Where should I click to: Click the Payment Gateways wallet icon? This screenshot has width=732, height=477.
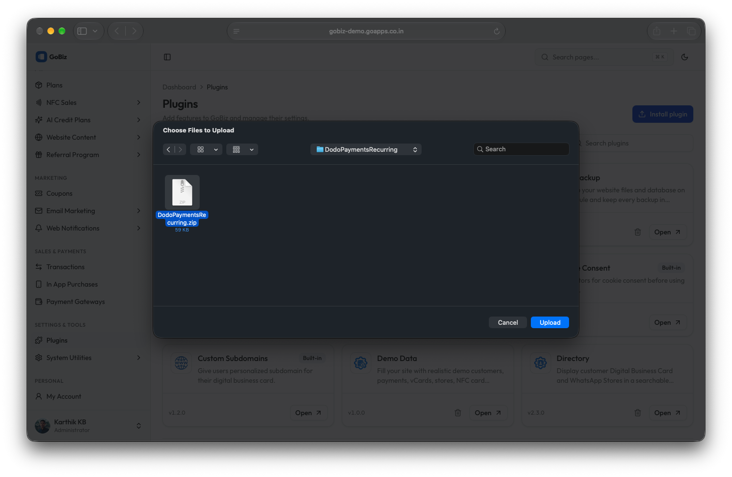39,302
